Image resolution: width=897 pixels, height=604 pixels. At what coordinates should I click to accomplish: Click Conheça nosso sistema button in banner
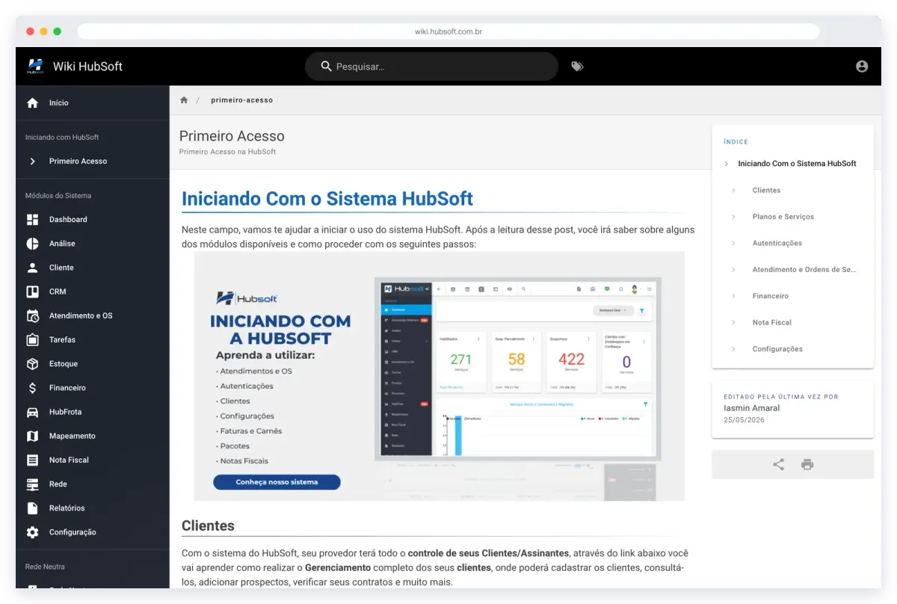coord(277,482)
